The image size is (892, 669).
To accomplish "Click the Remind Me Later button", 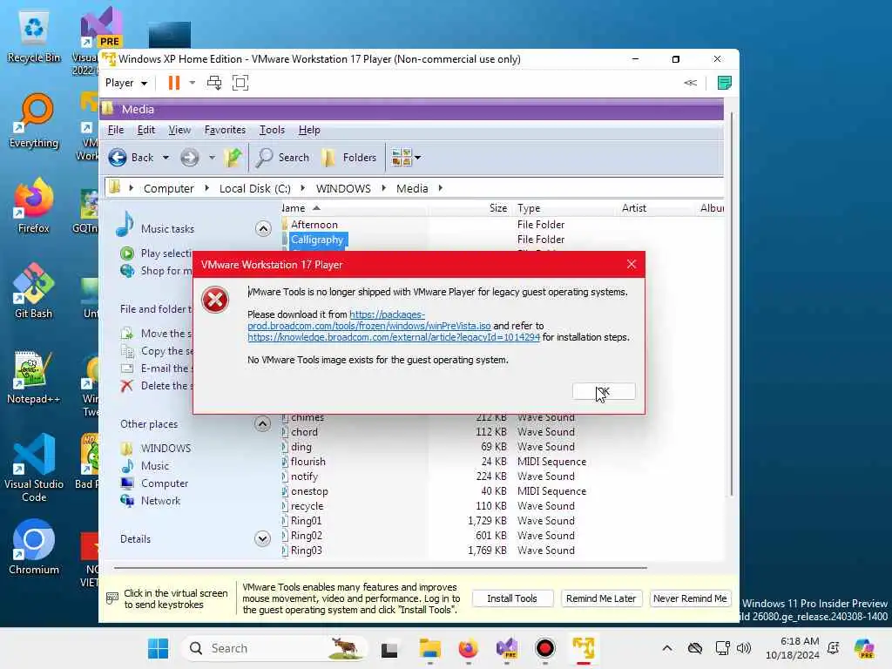I will (601, 598).
